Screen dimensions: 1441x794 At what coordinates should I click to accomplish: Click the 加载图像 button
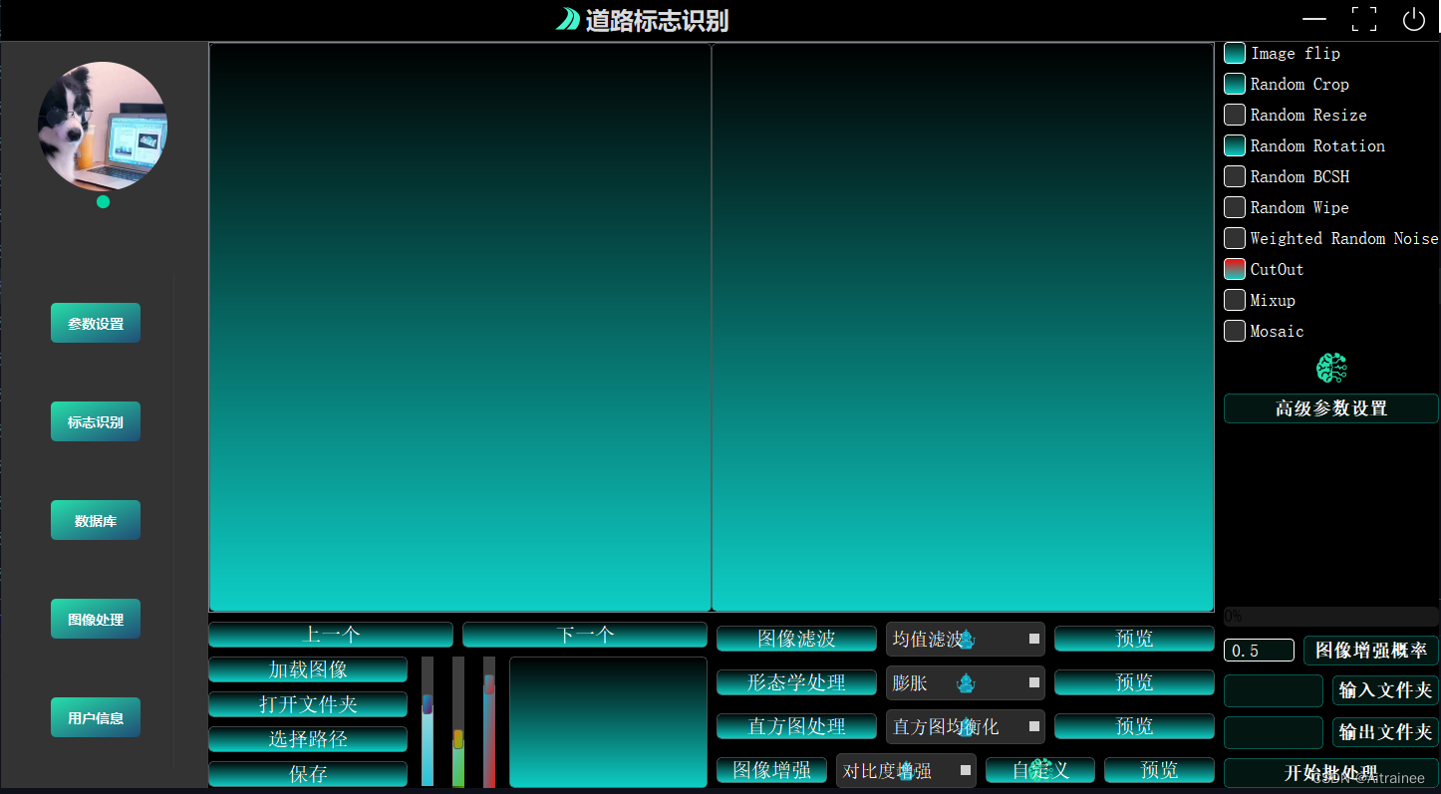pyautogui.click(x=308, y=669)
